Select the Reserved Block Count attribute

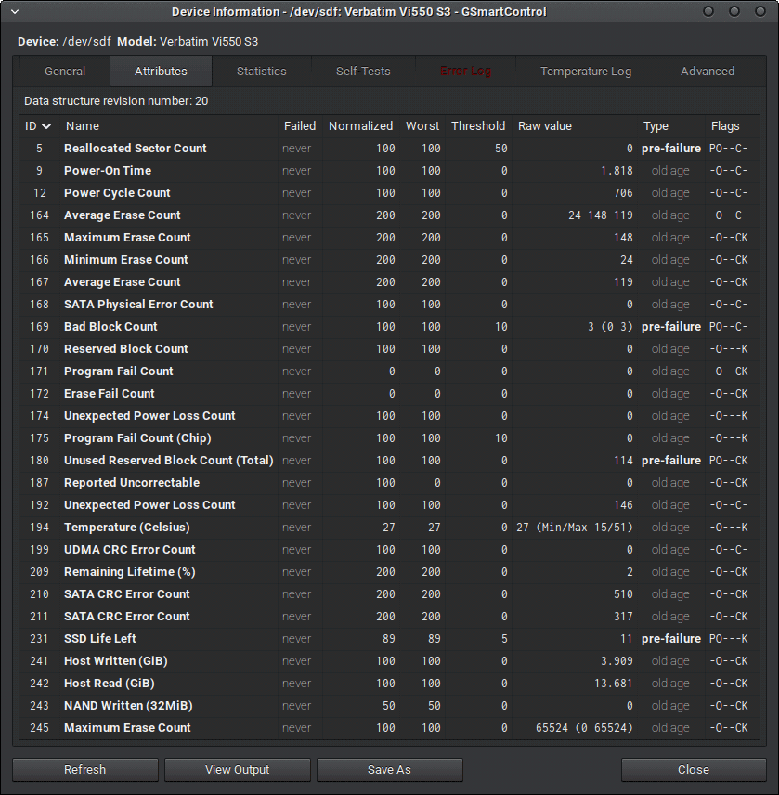389,349
